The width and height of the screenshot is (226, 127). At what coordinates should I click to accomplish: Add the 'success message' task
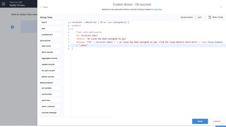tap(50, 113)
